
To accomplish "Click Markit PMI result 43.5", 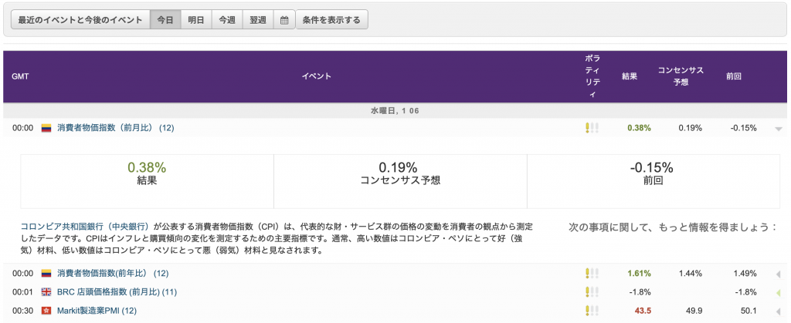I will pos(643,311).
